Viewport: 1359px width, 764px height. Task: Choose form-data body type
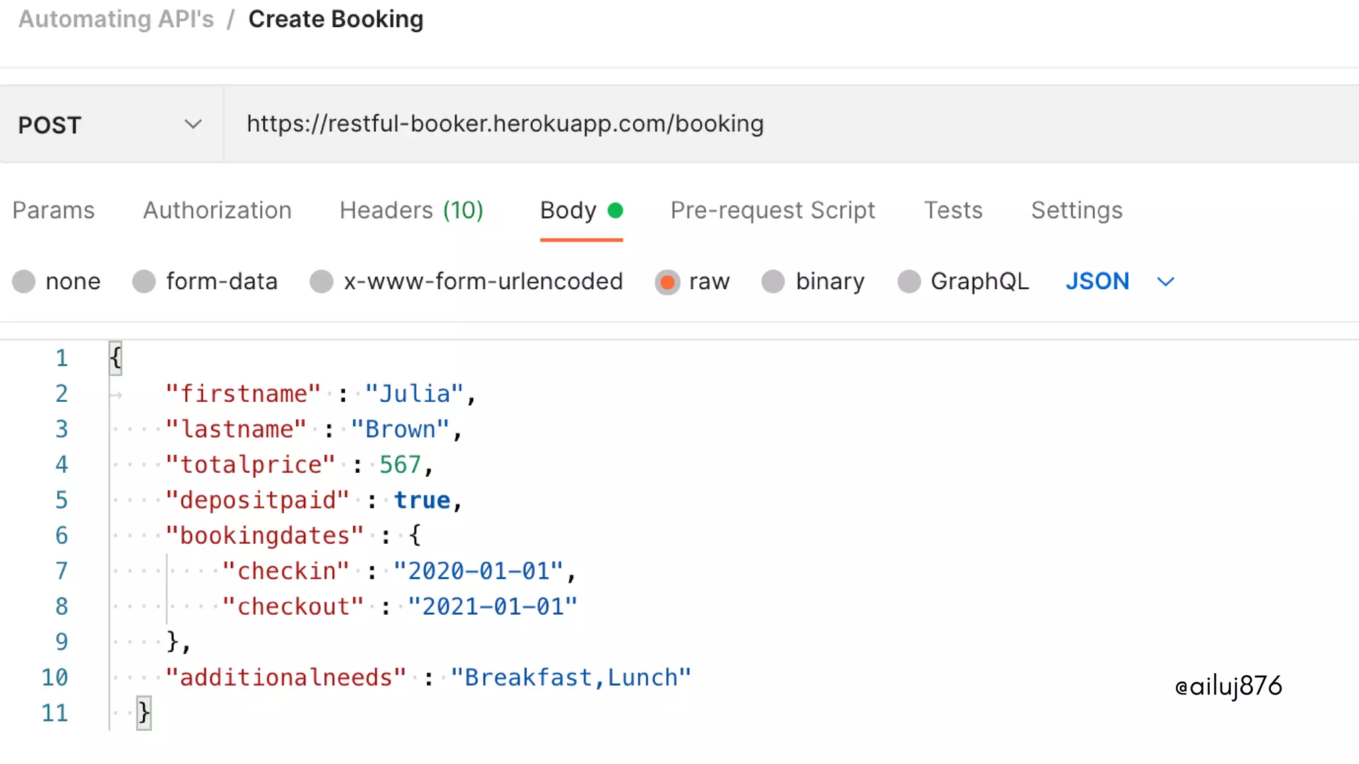point(144,281)
